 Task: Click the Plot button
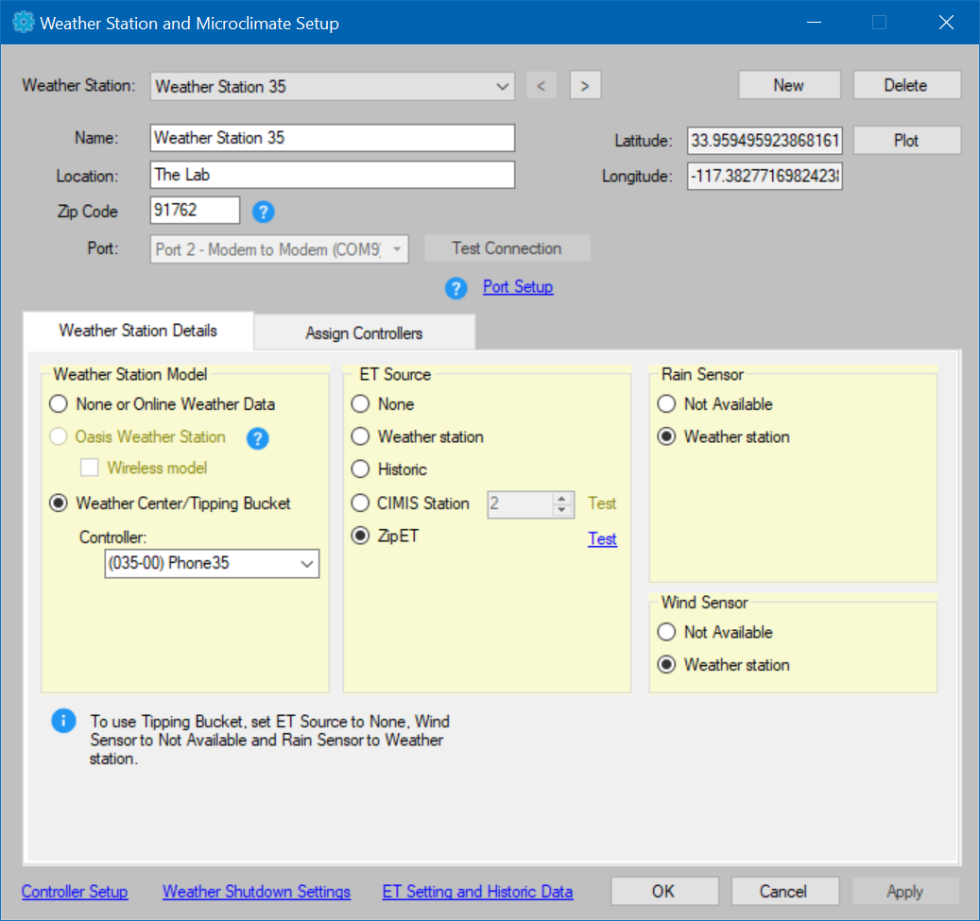tap(905, 141)
